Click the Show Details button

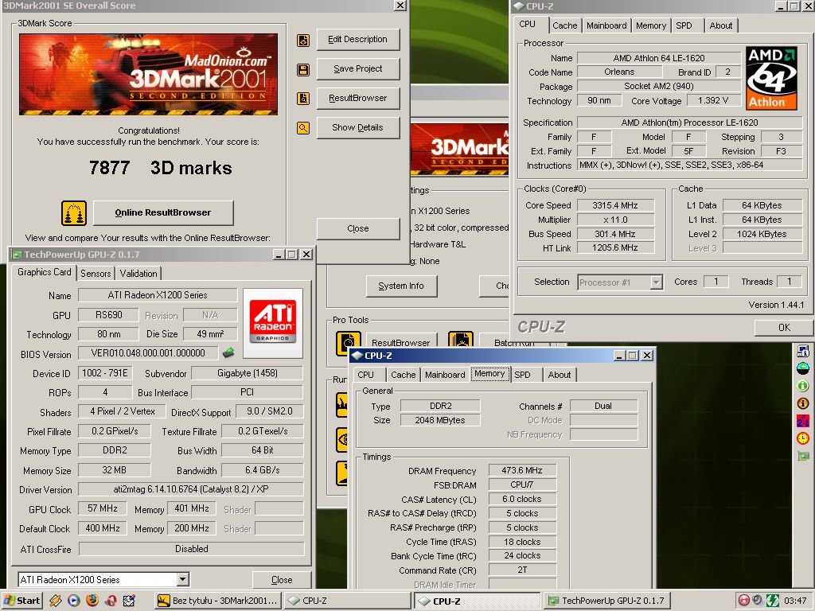(357, 127)
